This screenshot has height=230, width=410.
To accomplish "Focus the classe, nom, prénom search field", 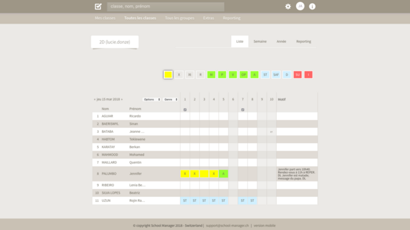I will click(x=165, y=6).
